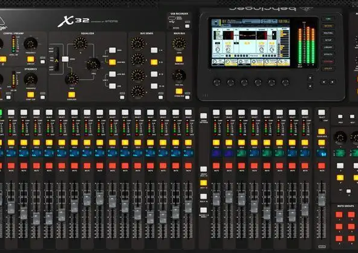Viewport: 358px width, 253px height.
Task: Select the LOW equalizer band
Action: pos(112,86)
